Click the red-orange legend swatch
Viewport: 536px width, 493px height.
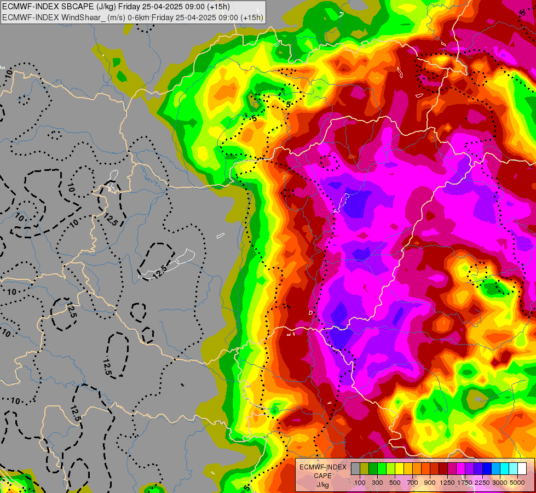click(425, 469)
